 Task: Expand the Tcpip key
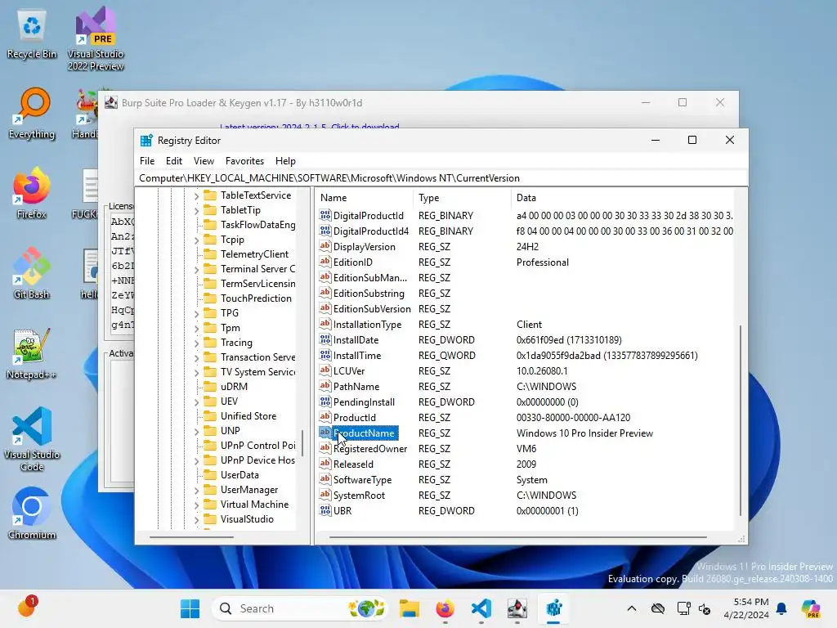pyautogui.click(x=196, y=240)
